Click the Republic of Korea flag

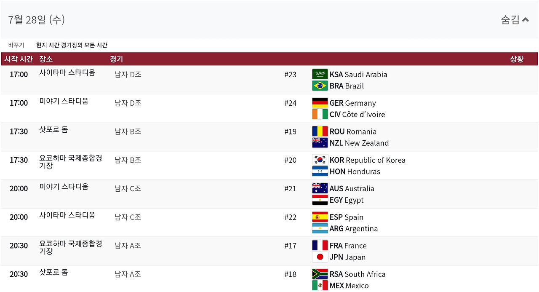(320, 160)
